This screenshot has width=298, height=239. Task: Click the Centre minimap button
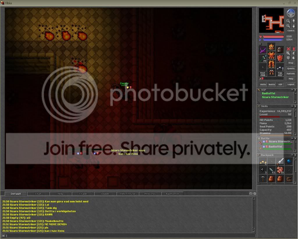click(291, 31)
